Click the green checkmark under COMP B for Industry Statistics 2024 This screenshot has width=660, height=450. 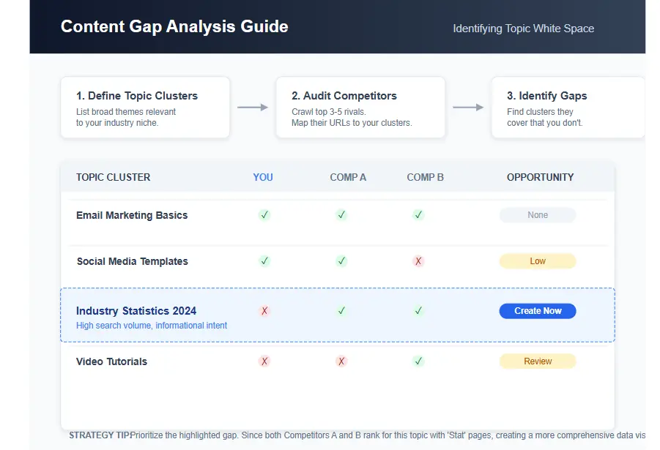(x=418, y=310)
